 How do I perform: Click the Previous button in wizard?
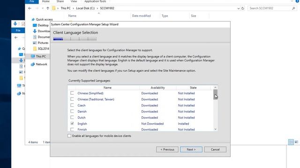167,149
